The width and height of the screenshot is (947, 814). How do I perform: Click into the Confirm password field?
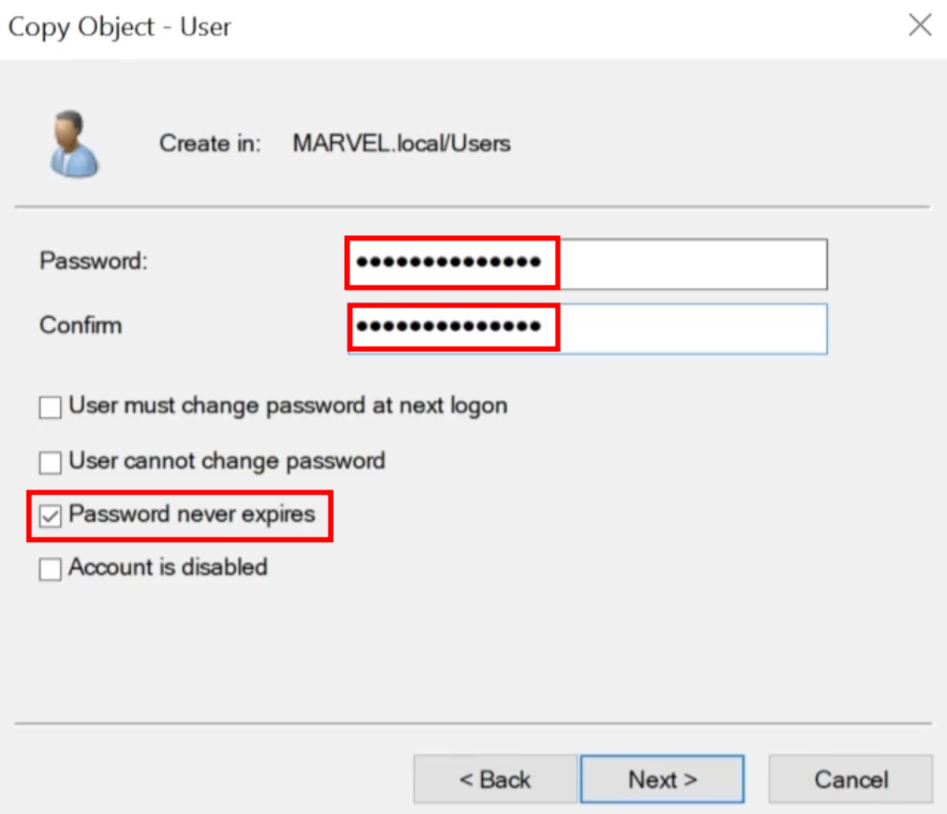(x=587, y=328)
